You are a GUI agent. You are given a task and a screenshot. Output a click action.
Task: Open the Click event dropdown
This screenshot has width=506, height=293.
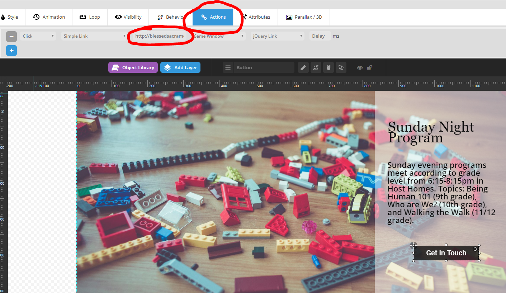pyautogui.click(x=38, y=36)
